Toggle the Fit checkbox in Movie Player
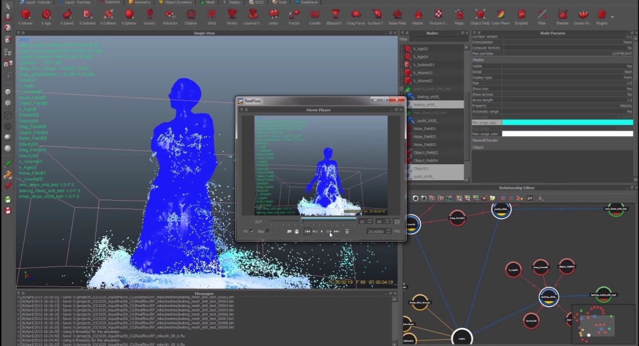 252,232
